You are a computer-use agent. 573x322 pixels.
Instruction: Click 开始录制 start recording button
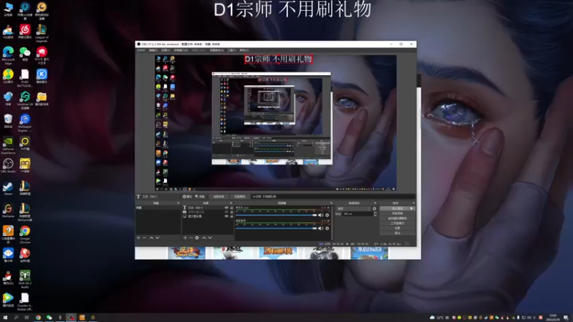(398, 213)
